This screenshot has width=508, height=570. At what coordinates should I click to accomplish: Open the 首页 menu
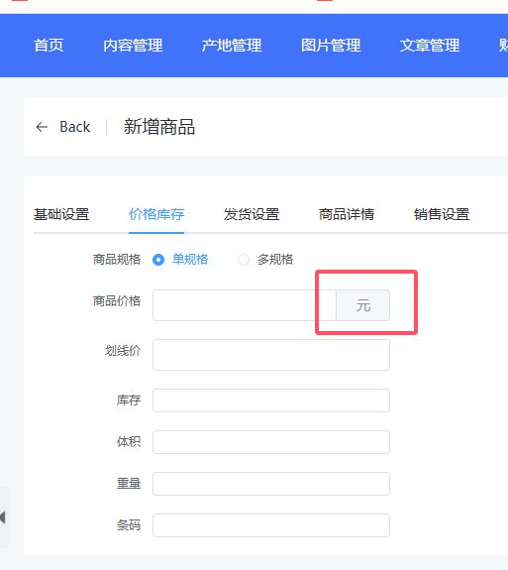(x=49, y=46)
